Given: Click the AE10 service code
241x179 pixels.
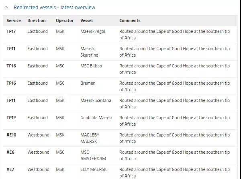Looking at the screenshot, I should [12, 135].
